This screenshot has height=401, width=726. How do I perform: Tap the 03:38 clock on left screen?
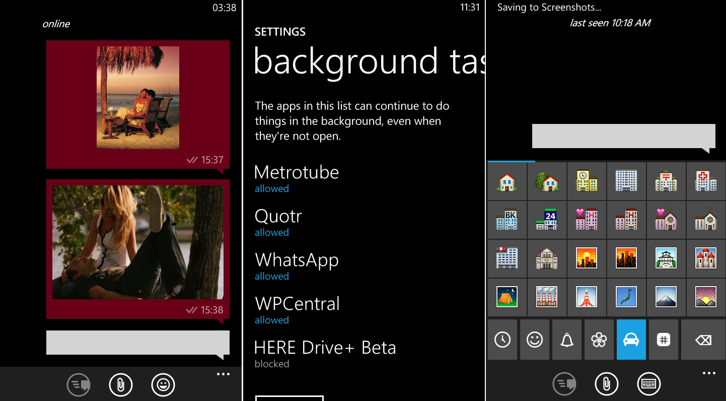point(225,8)
